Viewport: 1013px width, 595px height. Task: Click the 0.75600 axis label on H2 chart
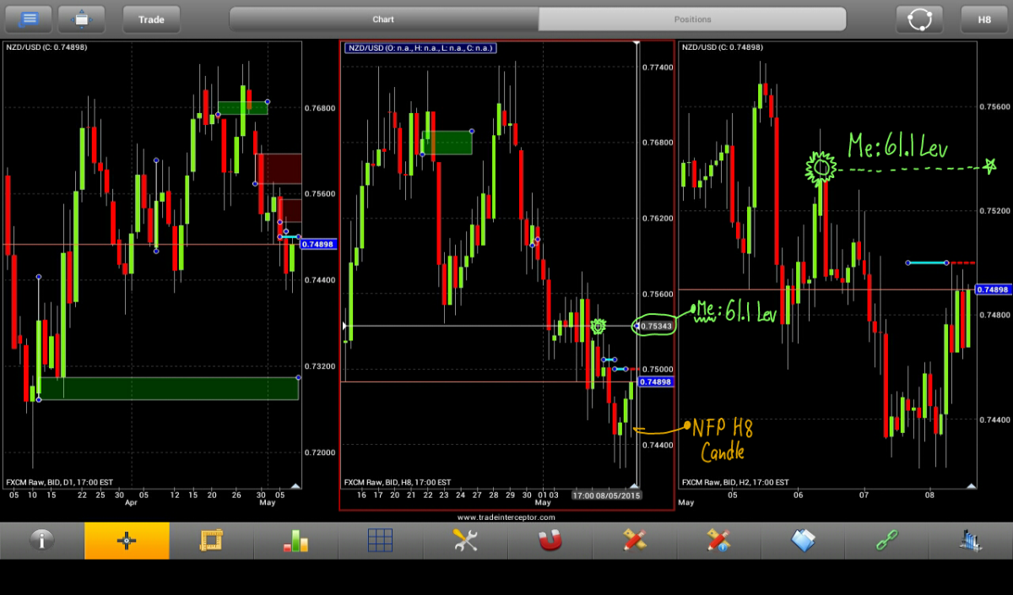[x=994, y=106]
